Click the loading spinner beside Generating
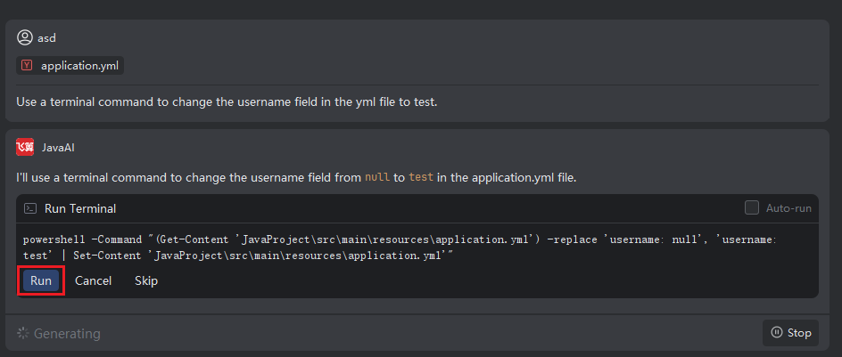842x357 pixels. (22, 334)
